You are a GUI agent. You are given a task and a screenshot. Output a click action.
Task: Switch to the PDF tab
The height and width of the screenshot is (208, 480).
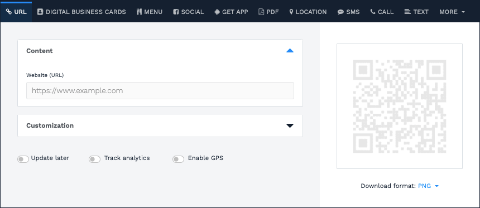coord(268,12)
